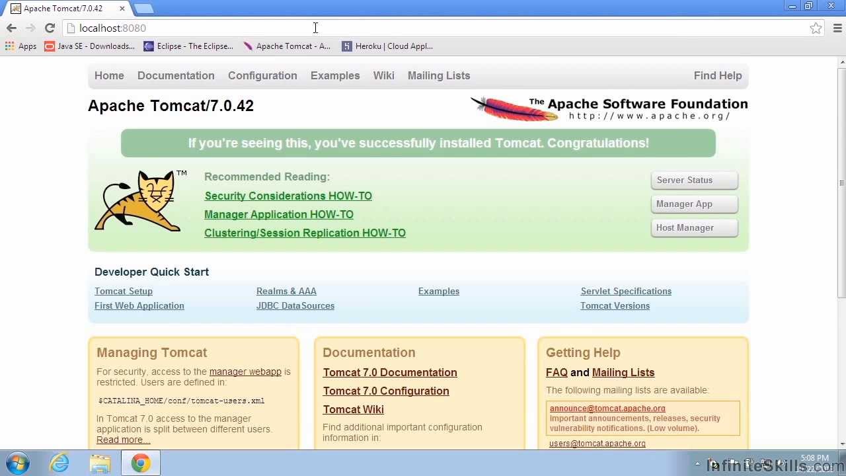Click the Host Manager button
The width and height of the screenshot is (846, 476).
(x=694, y=227)
